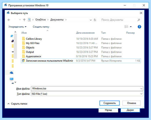151x120 pixels.
Task: Select the Output folder
Action: click(x=30, y=52)
